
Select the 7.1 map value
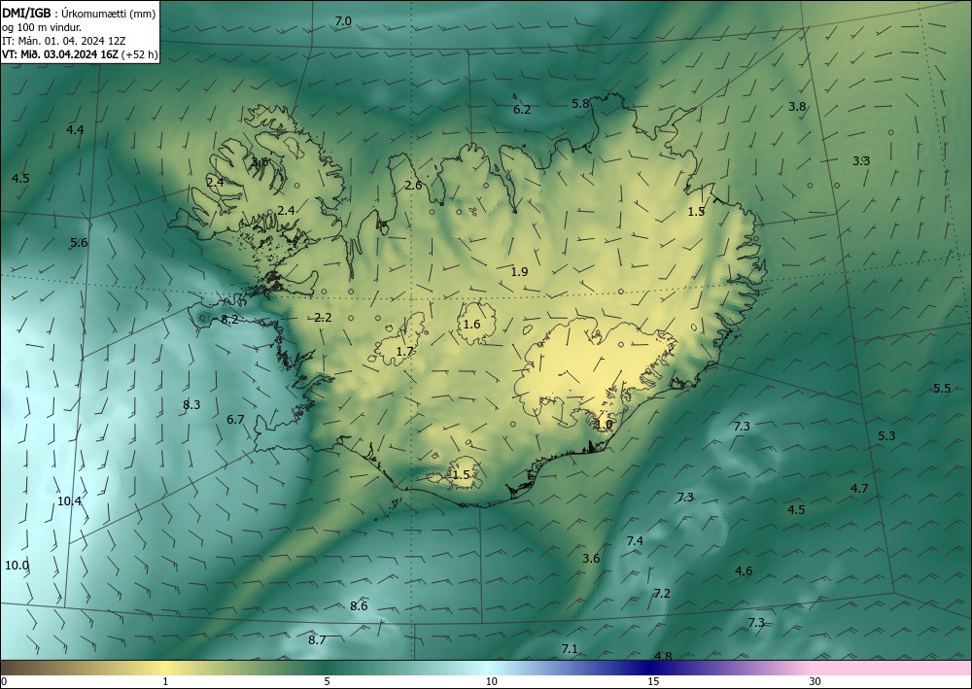tap(570, 649)
